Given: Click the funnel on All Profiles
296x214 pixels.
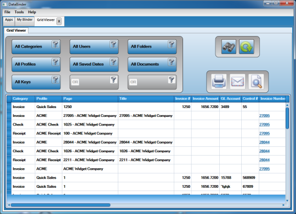Looking at the screenshot, I should coord(55,62).
